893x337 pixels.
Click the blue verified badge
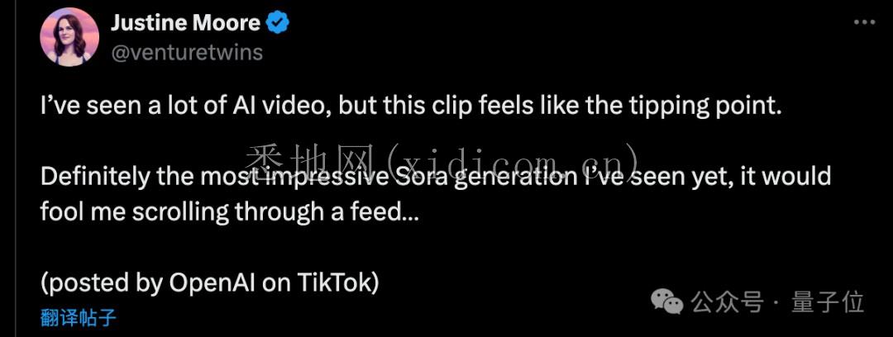coord(278,23)
